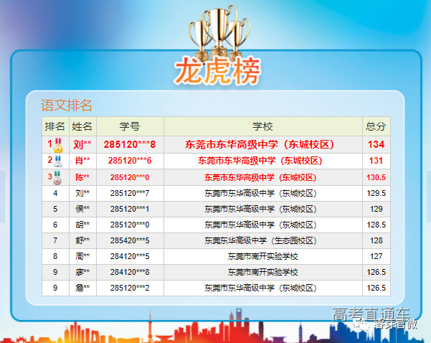Select student ID 285120***8
The height and width of the screenshot is (343, 431).
click(x=130, y=144)
